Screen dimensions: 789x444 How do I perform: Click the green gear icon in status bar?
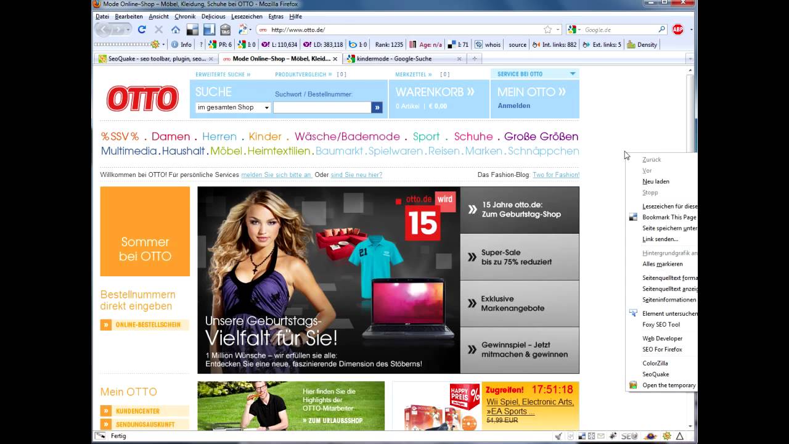point(666,436)
